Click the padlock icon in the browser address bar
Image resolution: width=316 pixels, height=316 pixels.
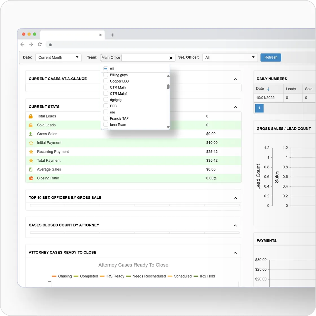(x=50, y=44)
